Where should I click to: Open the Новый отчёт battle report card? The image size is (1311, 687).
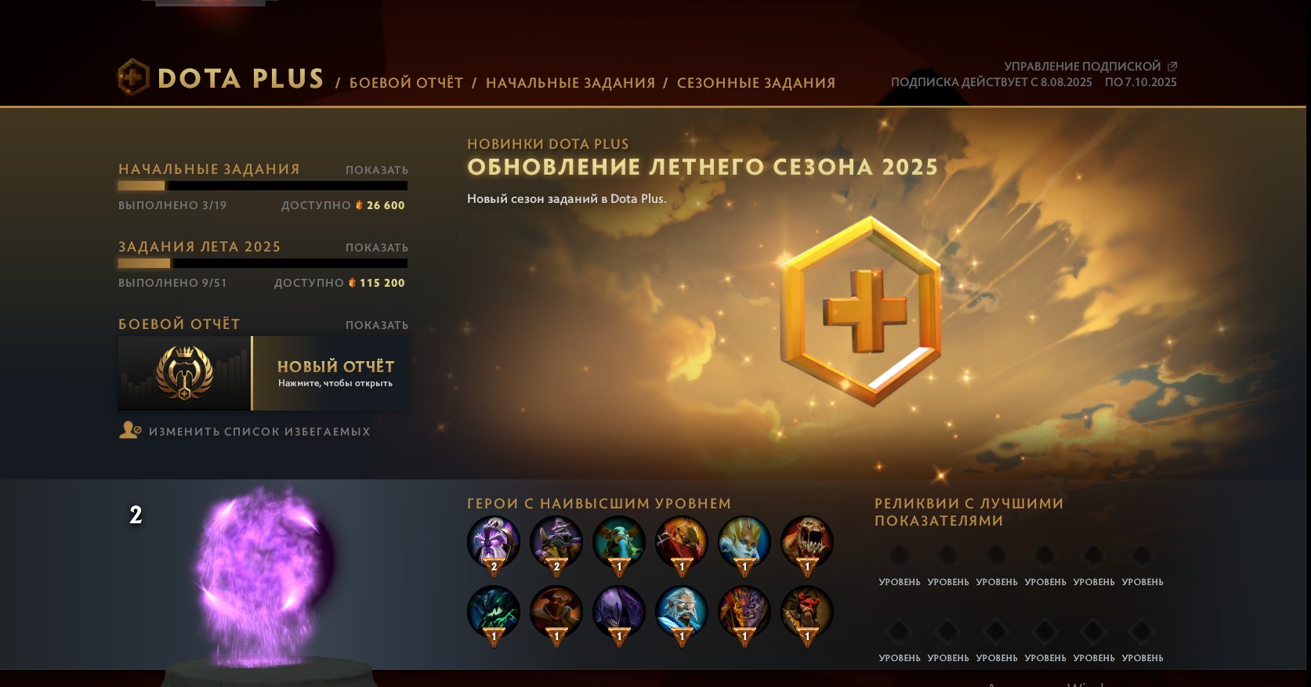[x=263, y=374]
